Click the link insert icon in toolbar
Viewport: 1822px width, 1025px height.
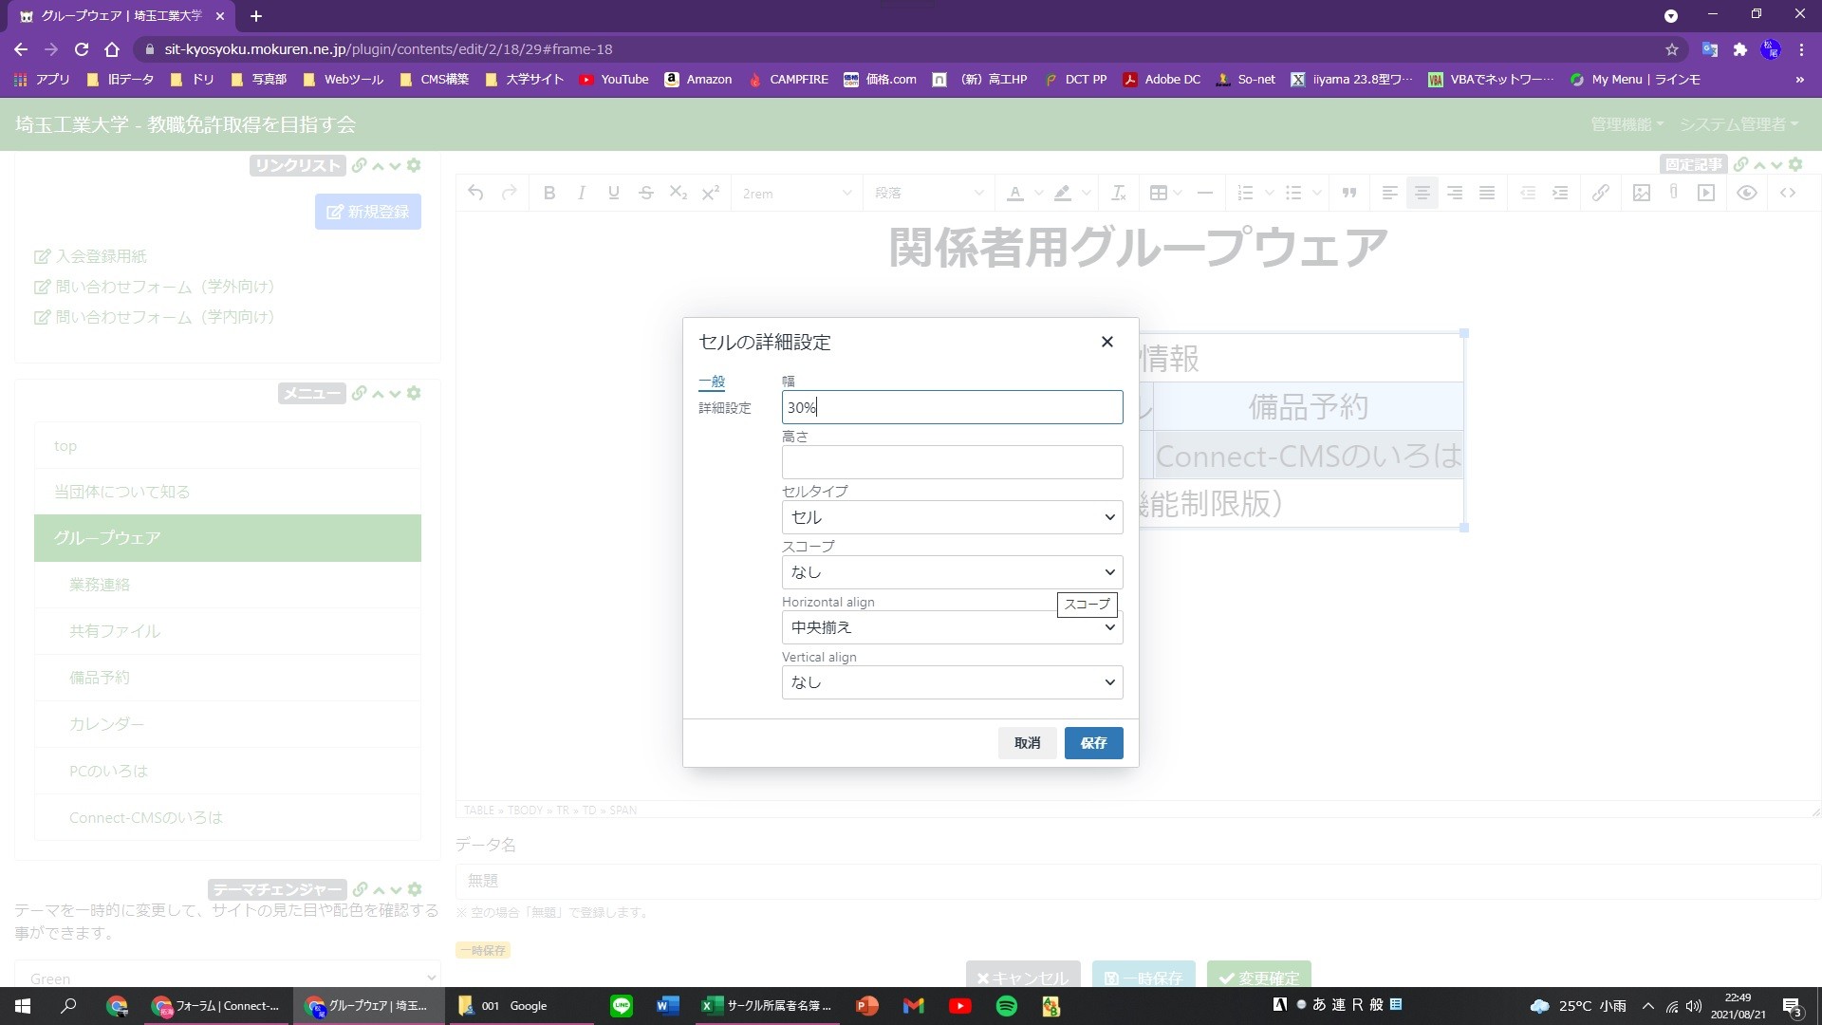1601,193
